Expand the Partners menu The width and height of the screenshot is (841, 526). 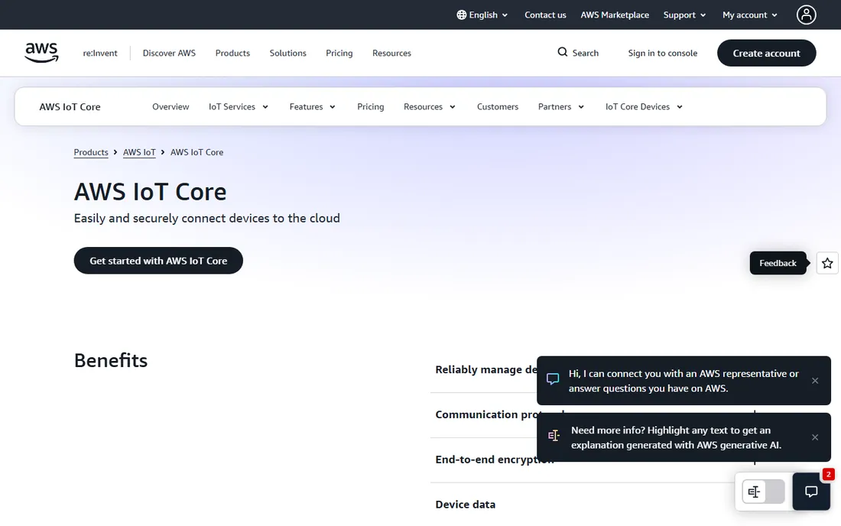click(x=560, y=107)
